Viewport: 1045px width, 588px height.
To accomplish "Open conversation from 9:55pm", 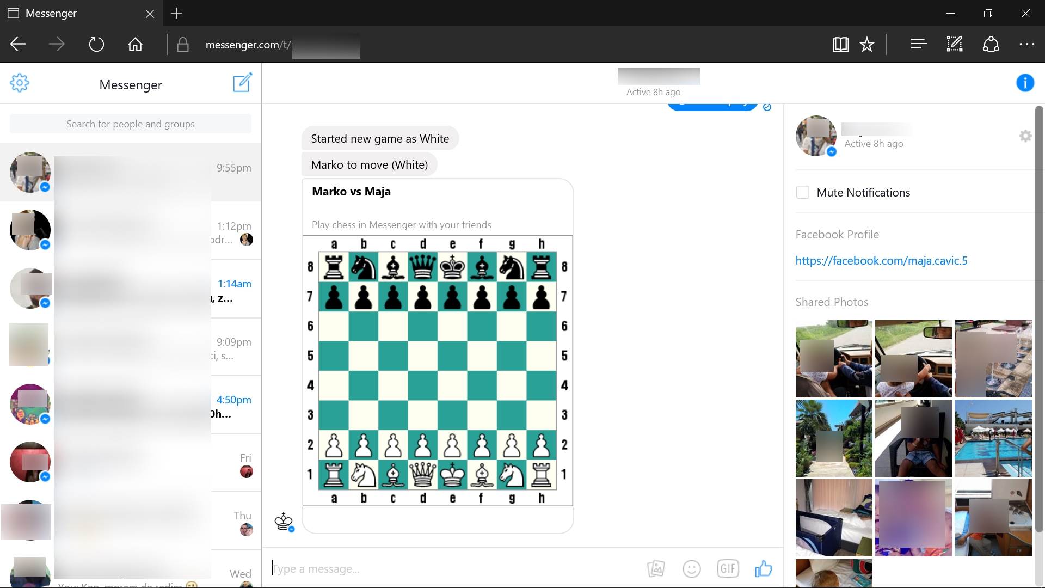I will 131,172.
